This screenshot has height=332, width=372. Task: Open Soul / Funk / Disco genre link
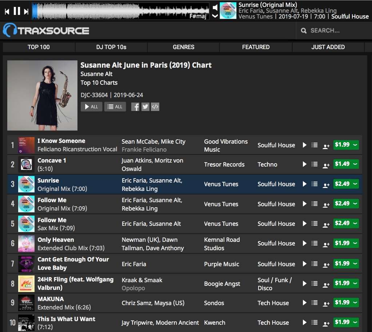pyautogui.click(x=275, y=284)
